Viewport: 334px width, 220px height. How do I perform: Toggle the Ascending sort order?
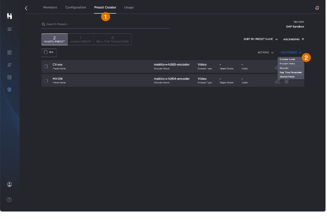[x=293, y=39]
